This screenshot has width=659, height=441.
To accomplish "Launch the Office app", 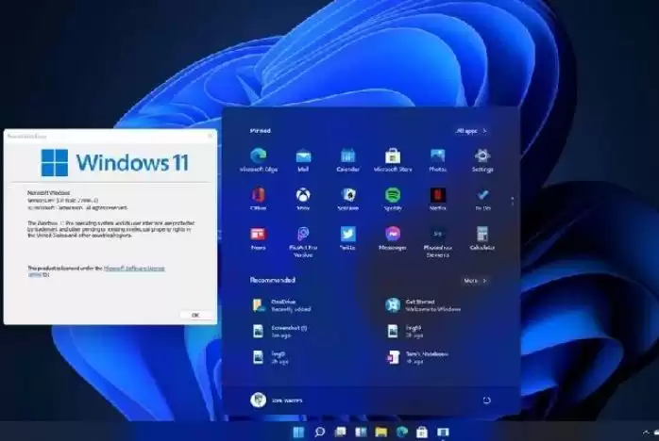I will 258,199.
